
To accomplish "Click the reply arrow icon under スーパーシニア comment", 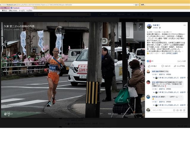I will [x=154, y=92].
